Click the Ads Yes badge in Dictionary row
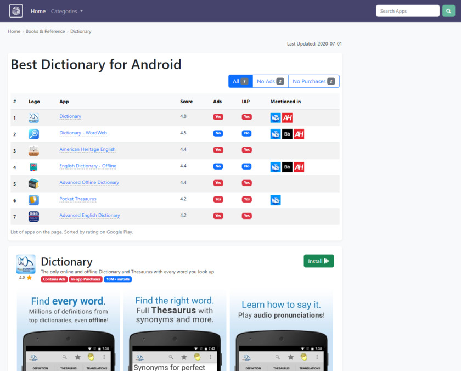Image resolution: width=461 pixels, height=371 pixels. [x=218, y=117]
